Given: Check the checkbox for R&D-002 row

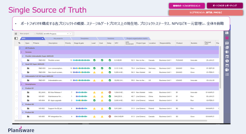Looking at the screenshot, I should coord(17,60).
